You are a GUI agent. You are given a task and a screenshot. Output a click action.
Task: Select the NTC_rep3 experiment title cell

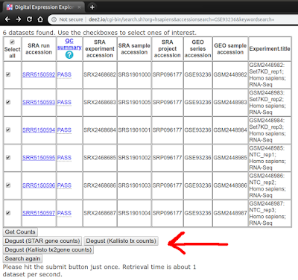tap(270, 213)
